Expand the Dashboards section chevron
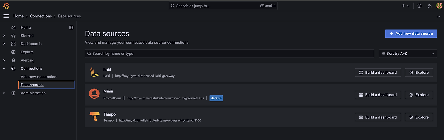Image resolution: width=444 pixels, height=140 pixels. 4,44
